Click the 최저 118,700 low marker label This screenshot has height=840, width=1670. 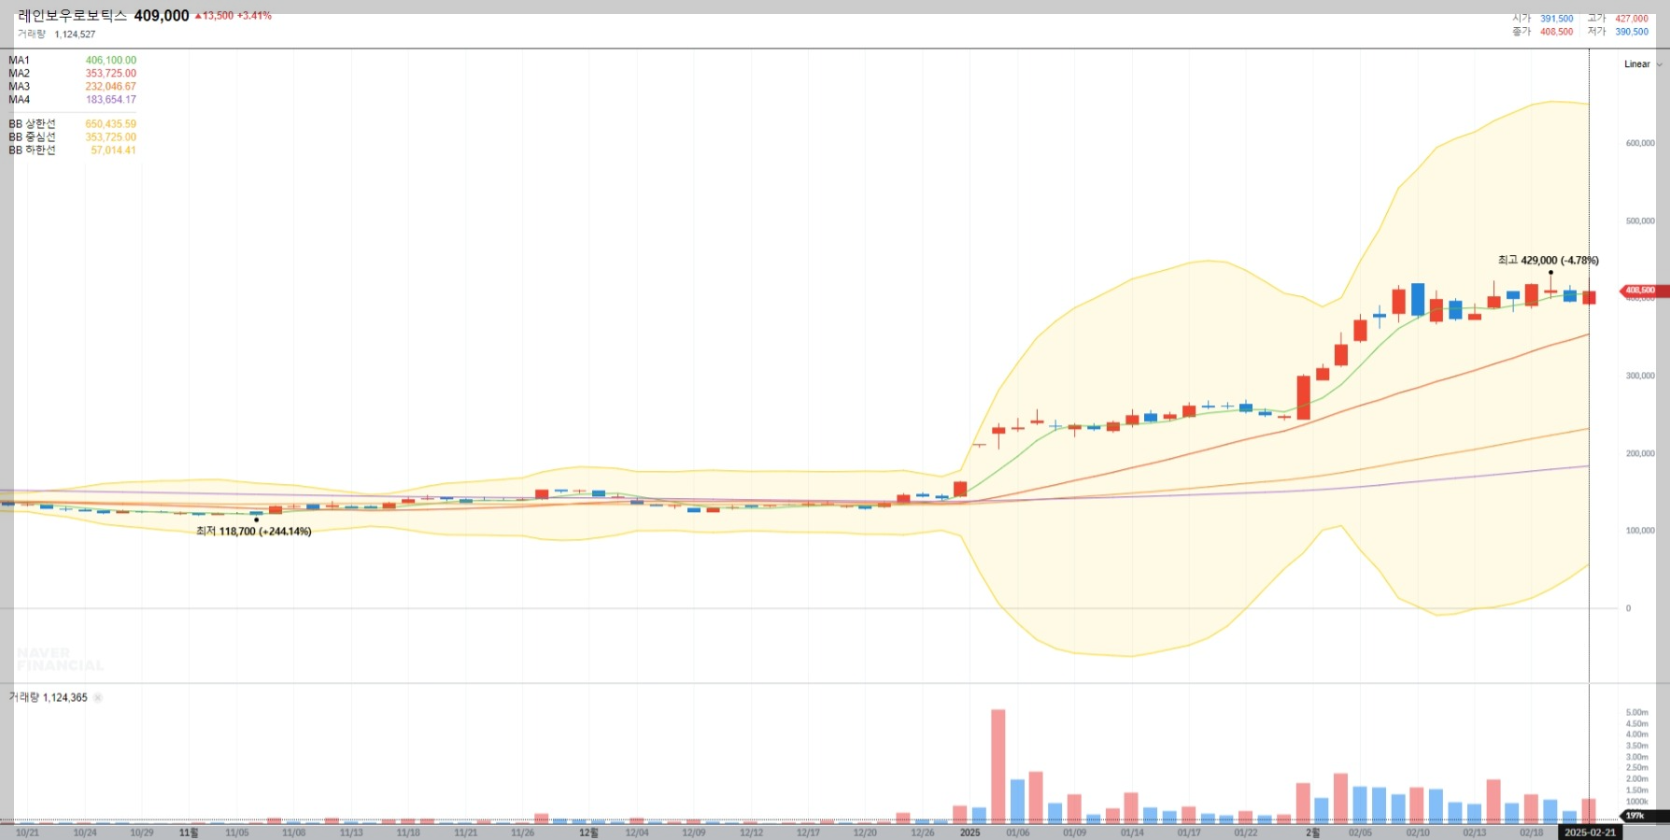click(x=254, y=532)
